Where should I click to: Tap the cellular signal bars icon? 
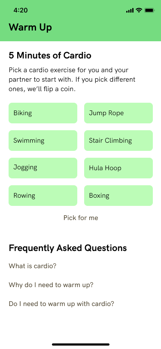click(x=130, y=10)
